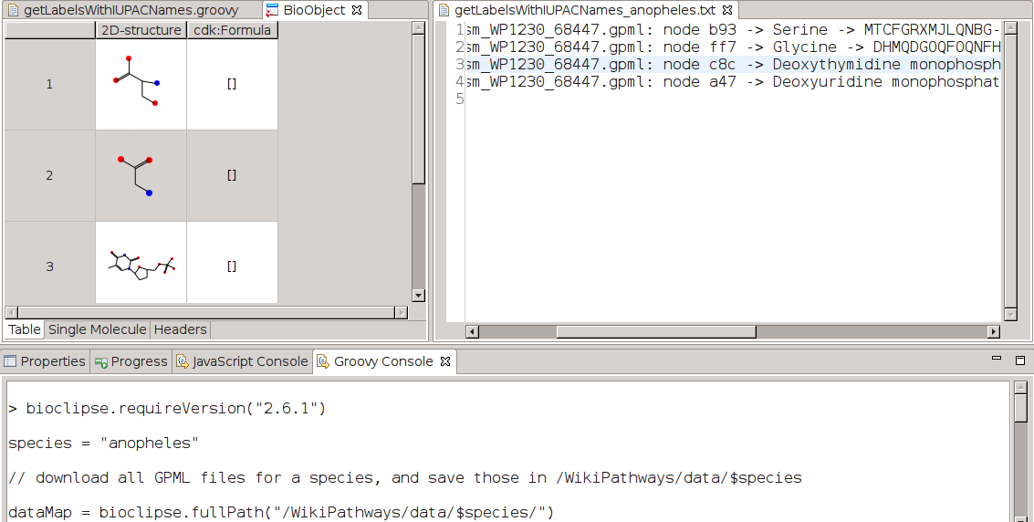Image resolution: width=1034 pixels, height=522 pixels.
Task: Click the JavaScript Console tab icon
Action: (183, 362)
